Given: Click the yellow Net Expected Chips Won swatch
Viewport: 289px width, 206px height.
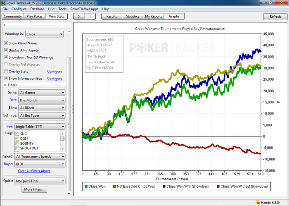Looking at the screenshot, I should click(x=114, y=187).
